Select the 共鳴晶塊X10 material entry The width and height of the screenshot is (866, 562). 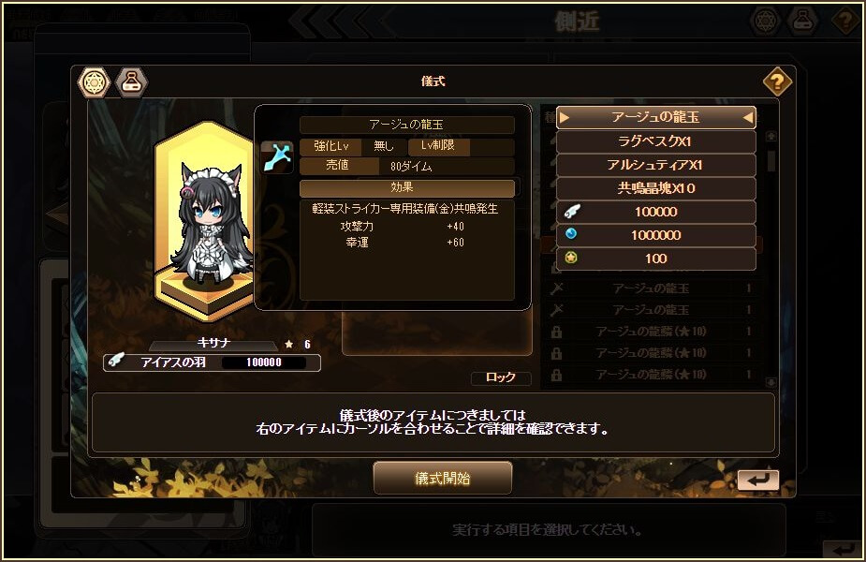[x=655, y=188]
